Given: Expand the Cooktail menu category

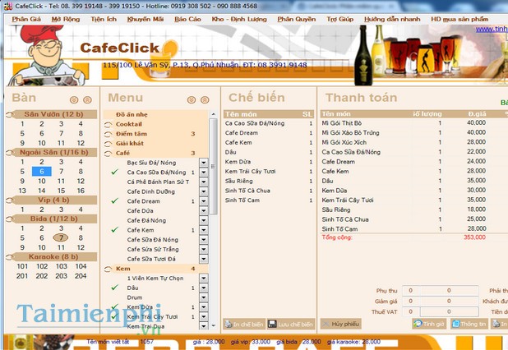Looking at the screenshot, I should 108,124.
